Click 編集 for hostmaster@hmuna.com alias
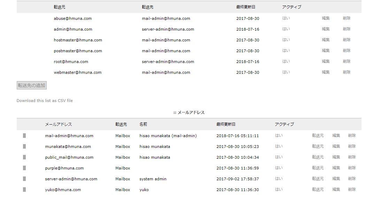Viewport: 381px width, 197px height. click(326, 40)
